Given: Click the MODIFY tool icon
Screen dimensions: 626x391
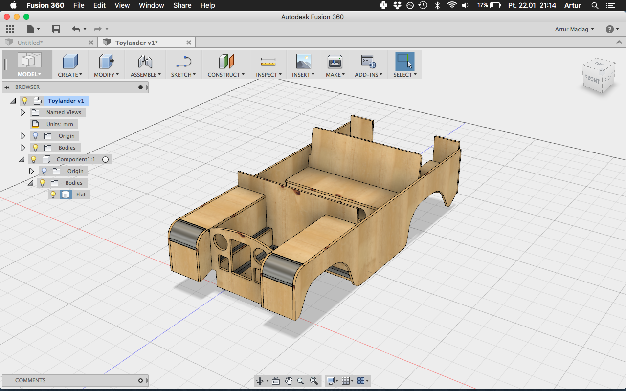Looking at the screenshot, I should tap(106, 61).
